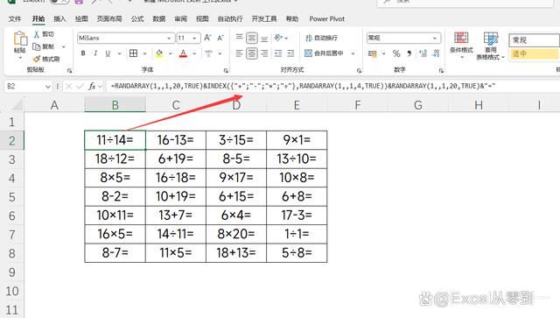This screenshot has height=318, width=560.
Task: Click Merge and Center (合并后居中)
Action: pos(324,53)
